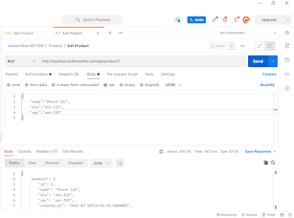Open the code snippet icon
Viewport: 294px width, 218px height.
pos(287,74)
